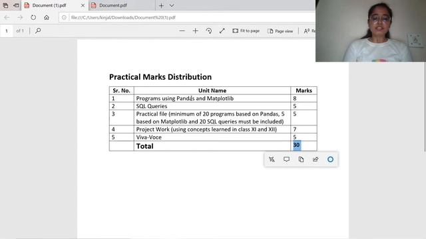Viewport: 426px width, 239px height.
Task: Search within the PDF document
Action: click(x=38, y=31)
